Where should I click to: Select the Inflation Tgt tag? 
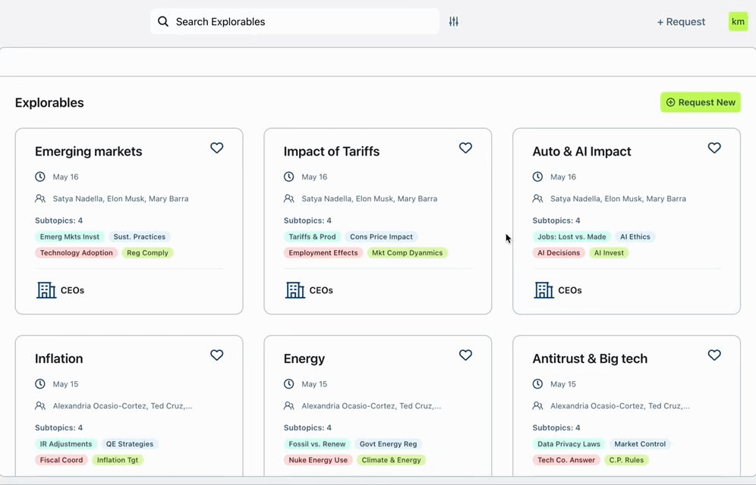[118, 460]
